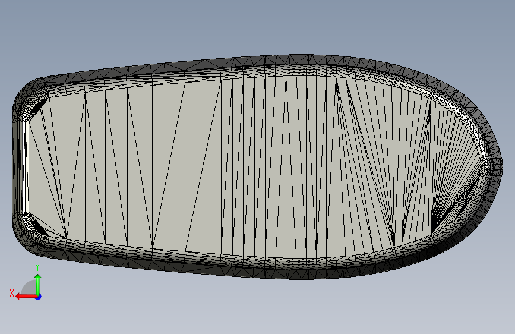The width and height of the screenshot is (515, 334).
Task: Click the blue Z axis dot of the triad
Action: [x=39, y=297]
